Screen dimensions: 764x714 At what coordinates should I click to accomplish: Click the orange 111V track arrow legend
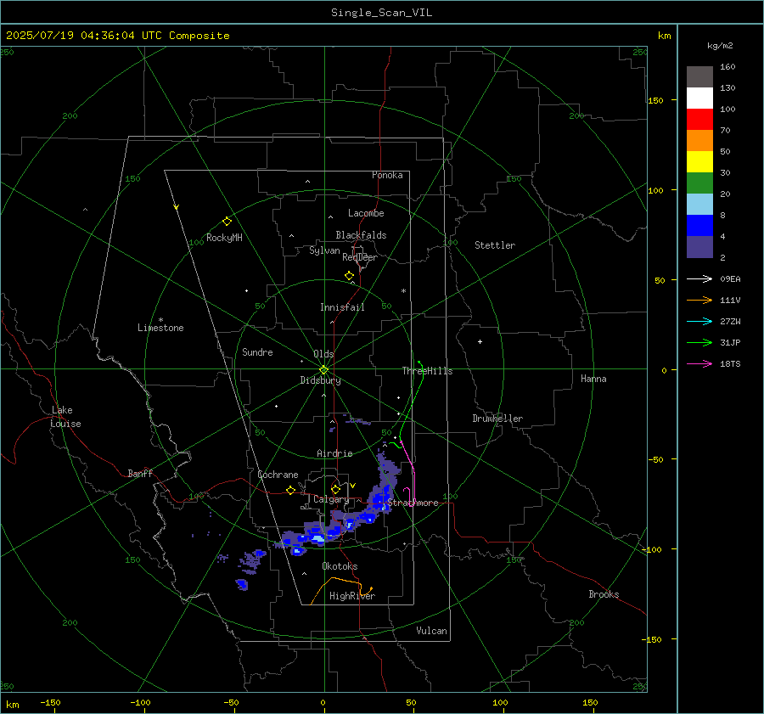(699, 301)
